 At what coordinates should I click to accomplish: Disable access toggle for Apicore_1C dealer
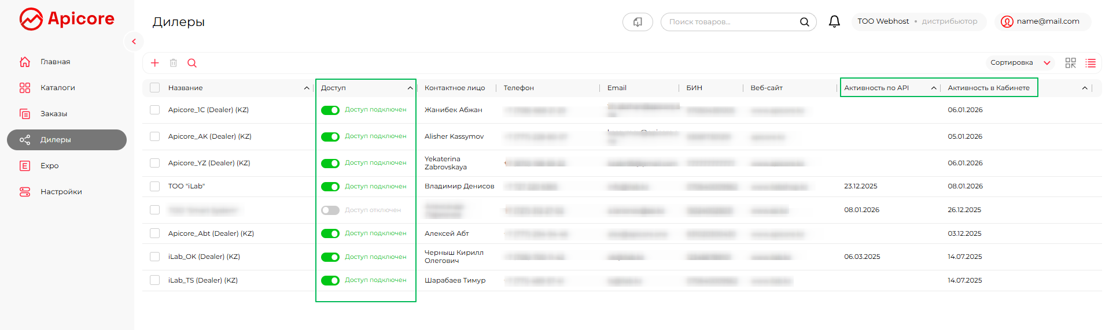[330, 110]
